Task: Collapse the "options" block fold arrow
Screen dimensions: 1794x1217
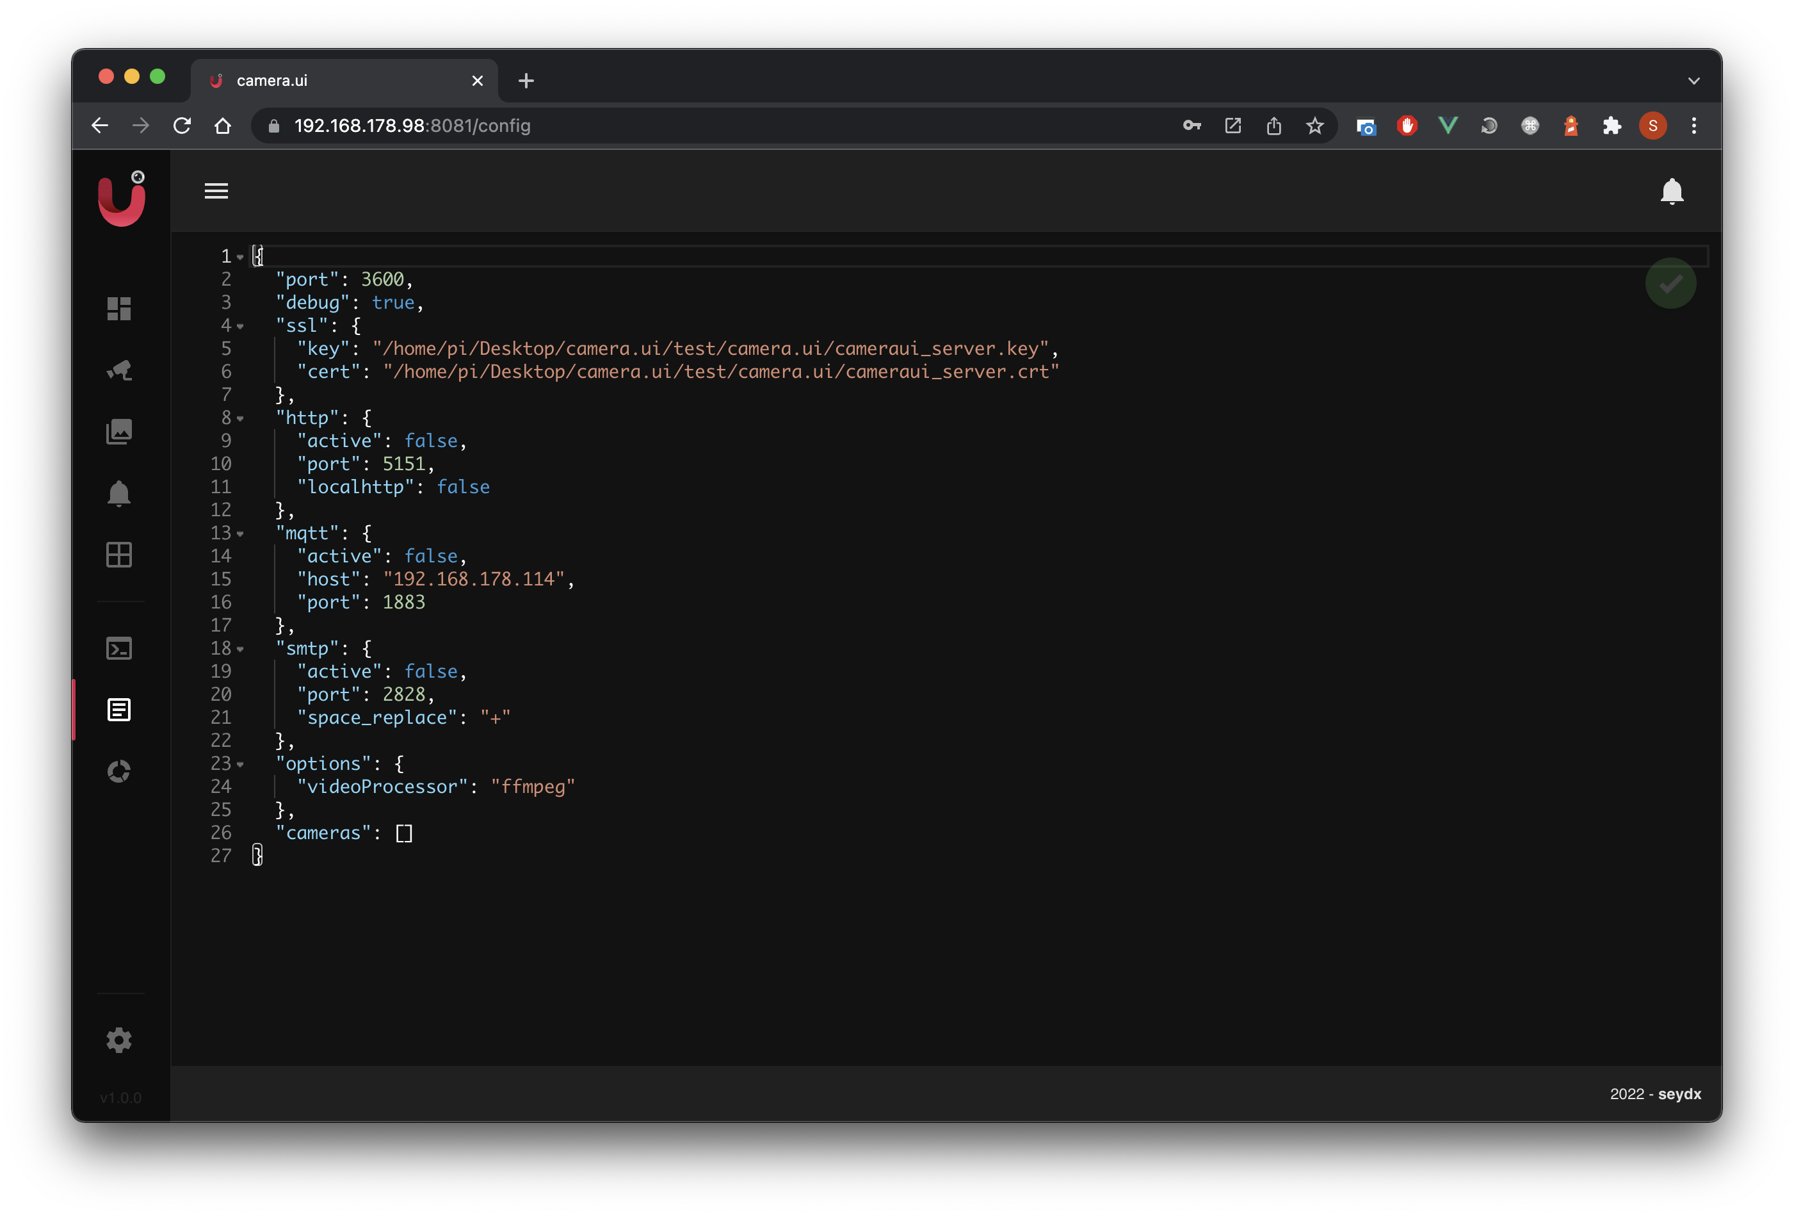Action: tap(240, 765)
